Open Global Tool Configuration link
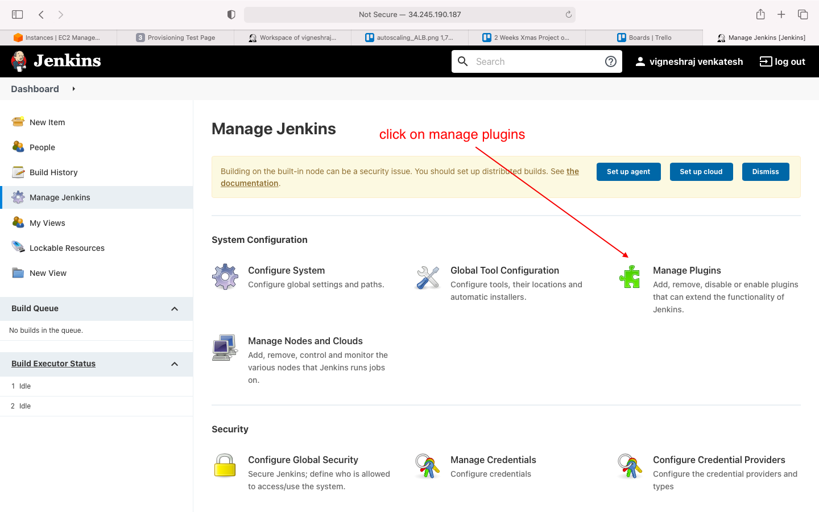The width and height of the screenshot is (819, 512). tap(505, 270)
